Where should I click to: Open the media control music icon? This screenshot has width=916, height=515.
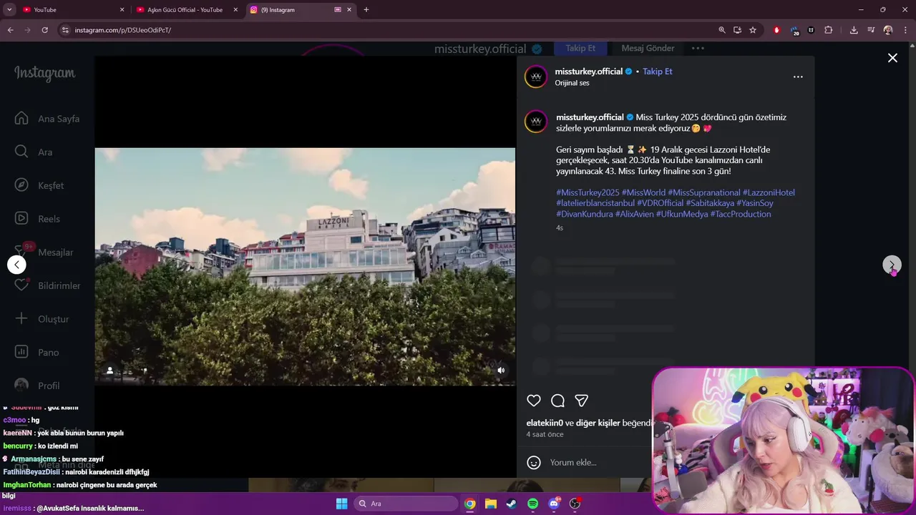coord(871,30)
